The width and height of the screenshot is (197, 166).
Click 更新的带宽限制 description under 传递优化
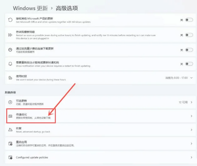33,118
